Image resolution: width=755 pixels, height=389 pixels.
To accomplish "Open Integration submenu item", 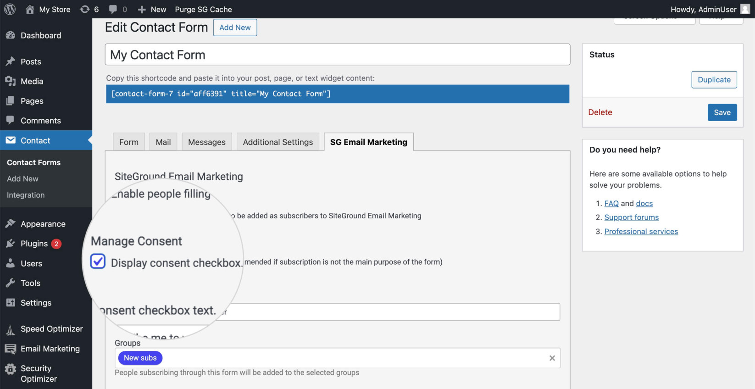I will click(x=26, y=195).
